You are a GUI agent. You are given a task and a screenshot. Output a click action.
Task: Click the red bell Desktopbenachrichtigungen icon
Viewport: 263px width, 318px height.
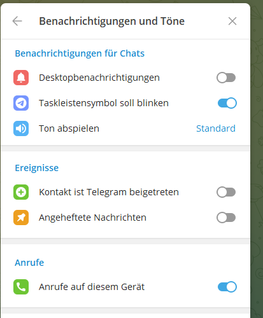point(21,78)
